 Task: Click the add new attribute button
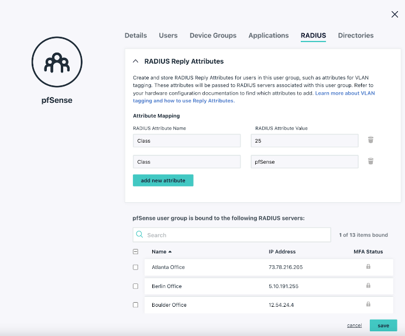[163, 181]
